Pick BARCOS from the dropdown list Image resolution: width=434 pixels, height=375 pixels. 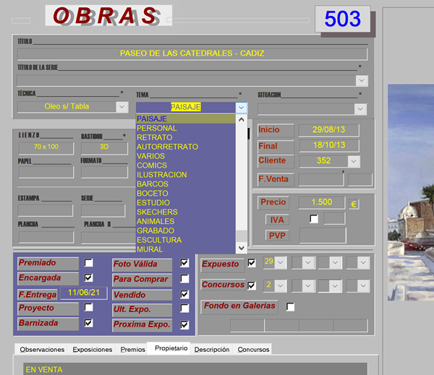(152, 184)
